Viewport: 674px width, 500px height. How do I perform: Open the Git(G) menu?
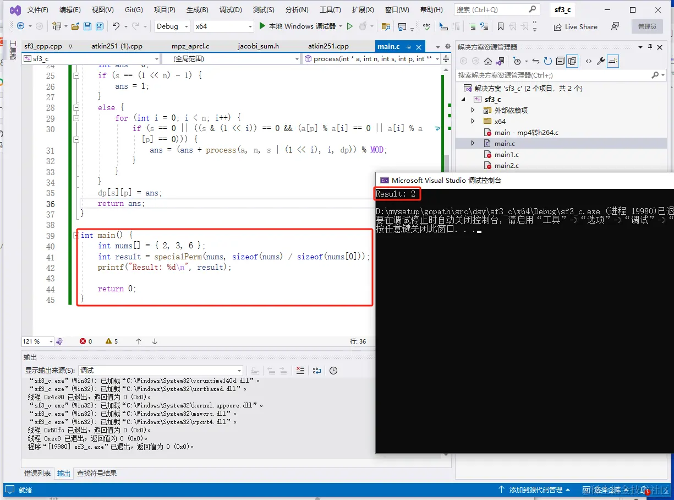134,10
